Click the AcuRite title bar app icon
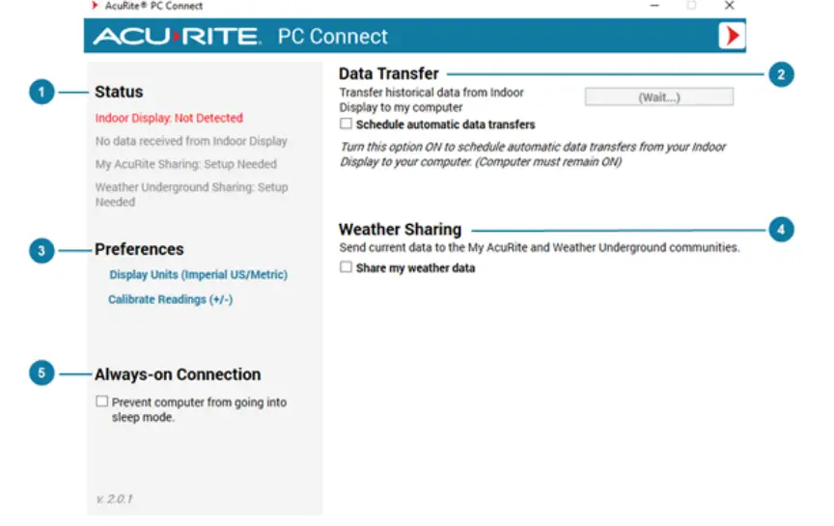Viewport: 834px width, 526px height. (x=95, y=6)
